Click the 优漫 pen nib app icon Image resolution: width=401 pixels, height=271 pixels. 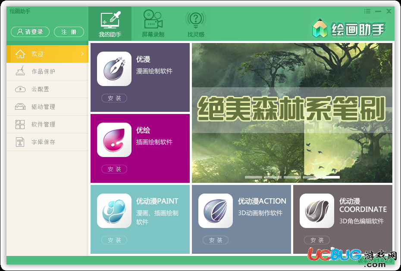(x=114, y=69)
